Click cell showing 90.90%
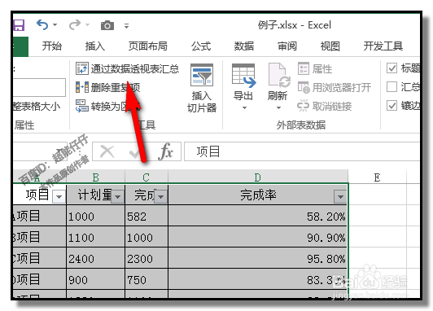Viewport: 433px width, 311px height. 258,238
